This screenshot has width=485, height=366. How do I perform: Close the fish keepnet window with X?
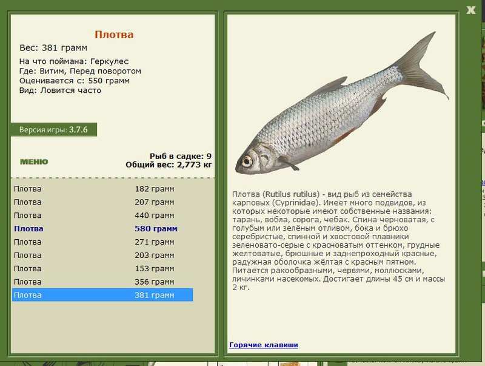point(471,10)
